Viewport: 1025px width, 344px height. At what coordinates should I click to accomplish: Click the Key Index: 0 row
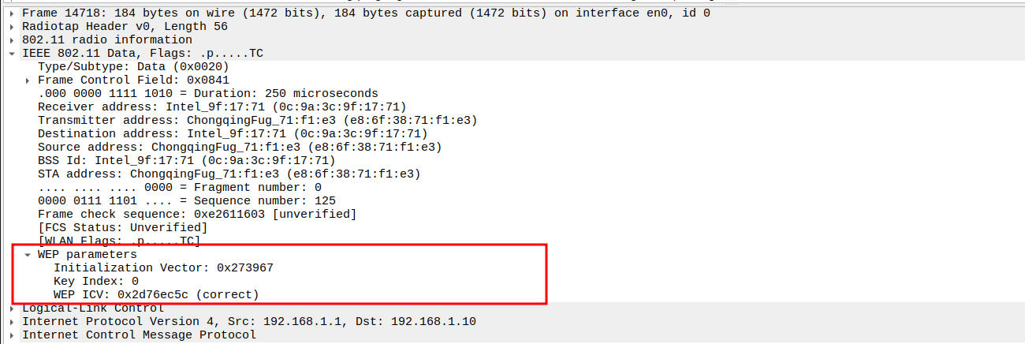[x=95, y=281]
